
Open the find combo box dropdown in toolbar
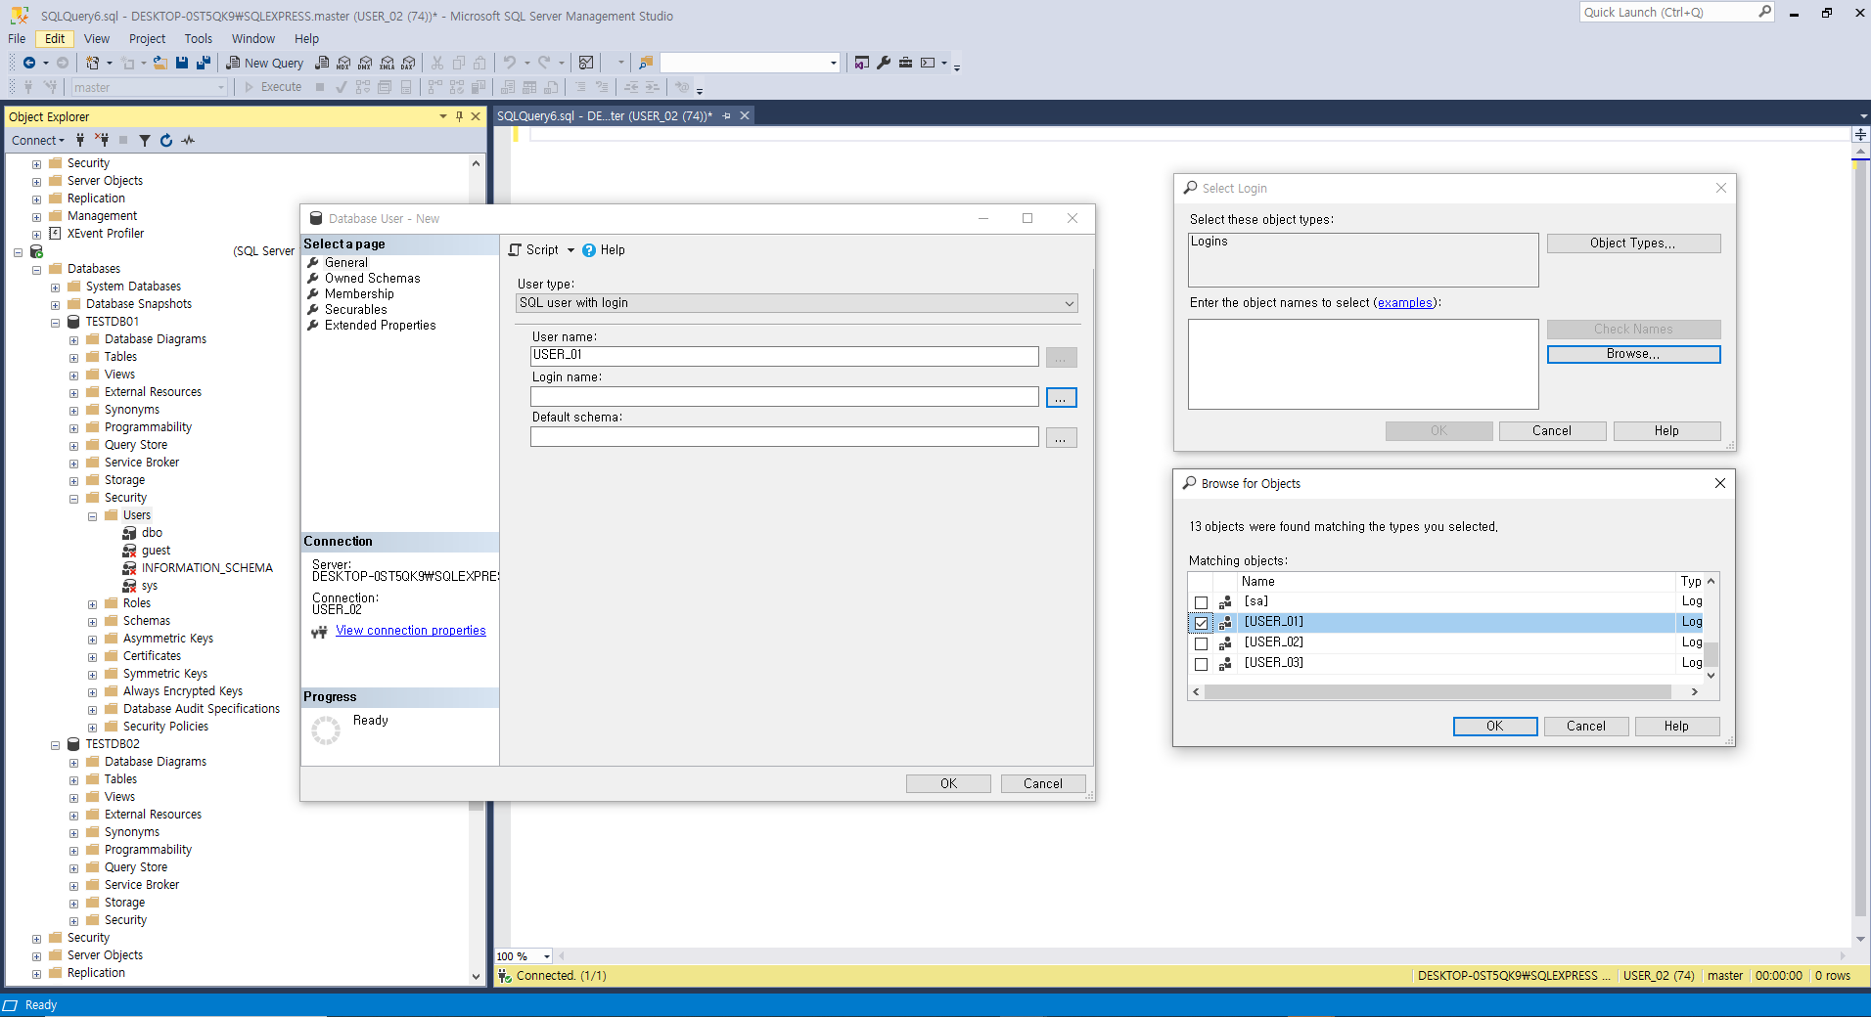pos(834,63)
